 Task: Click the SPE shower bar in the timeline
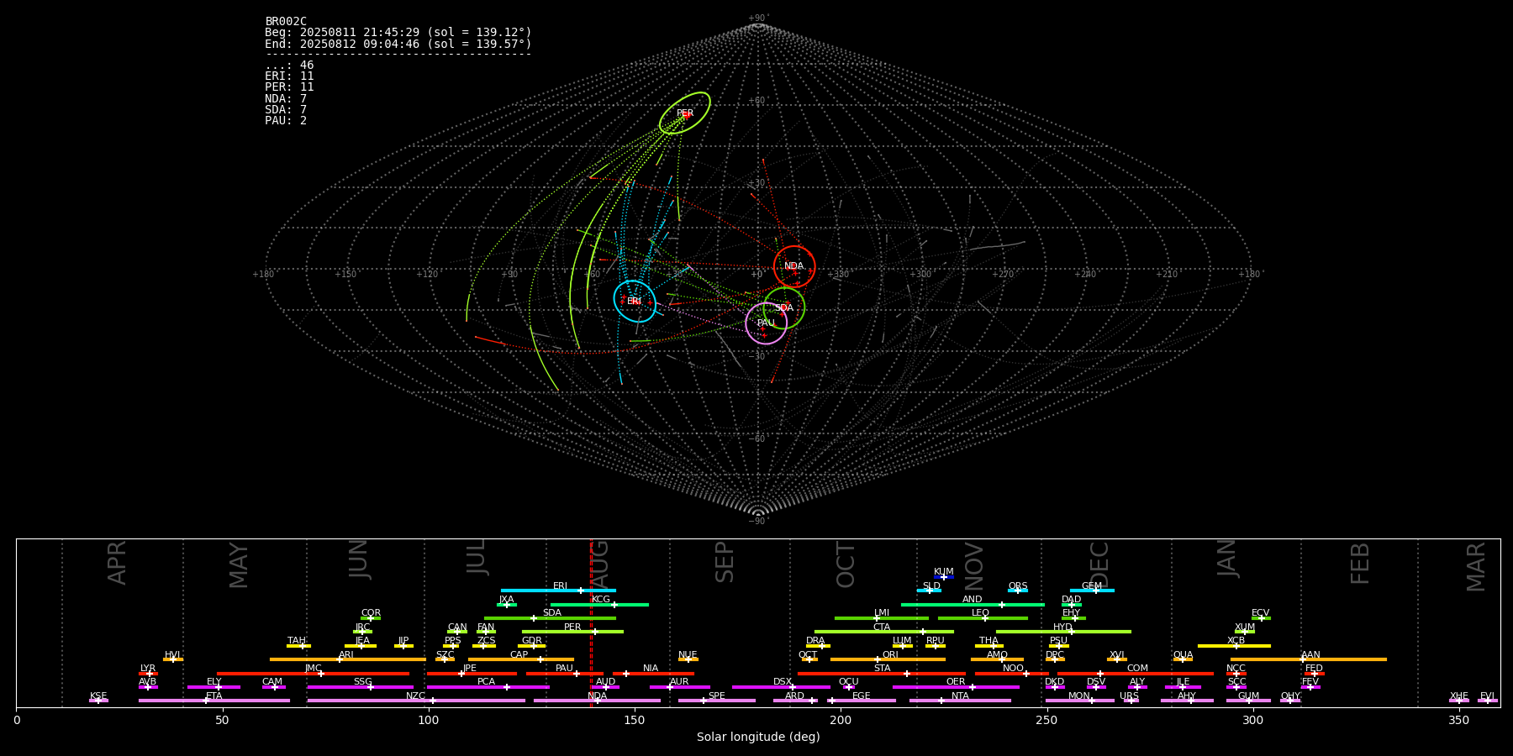[x=717, y=701]
